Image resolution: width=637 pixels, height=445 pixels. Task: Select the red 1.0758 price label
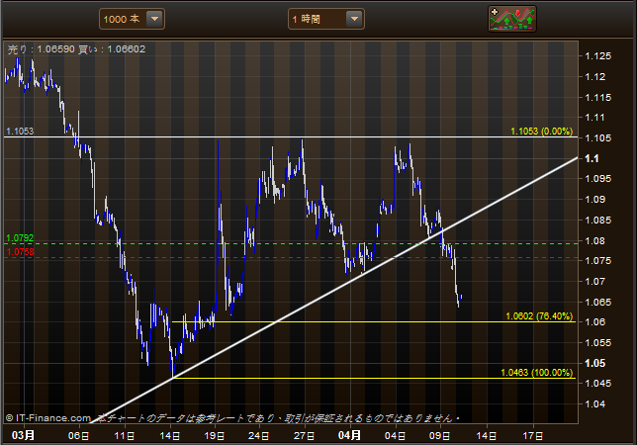21,252
